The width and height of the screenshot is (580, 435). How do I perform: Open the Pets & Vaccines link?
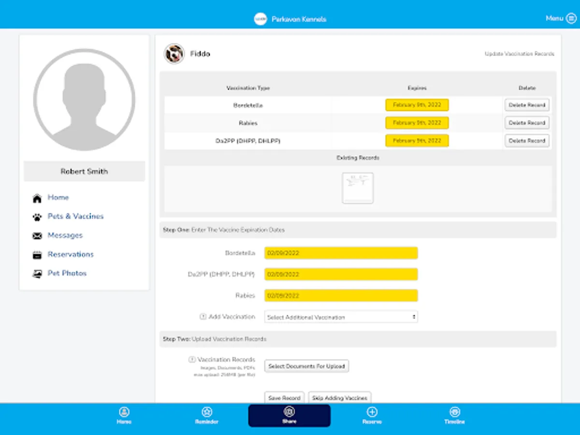pos(75,217)
